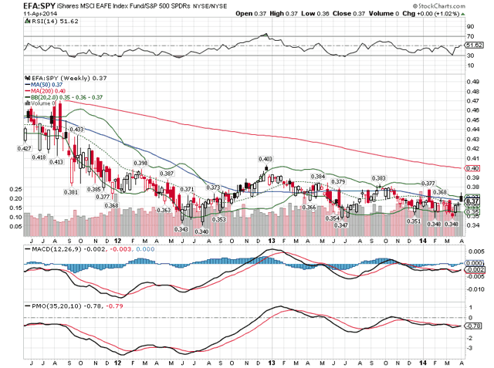Click the 0.353 price annotation

click(219, 219)
